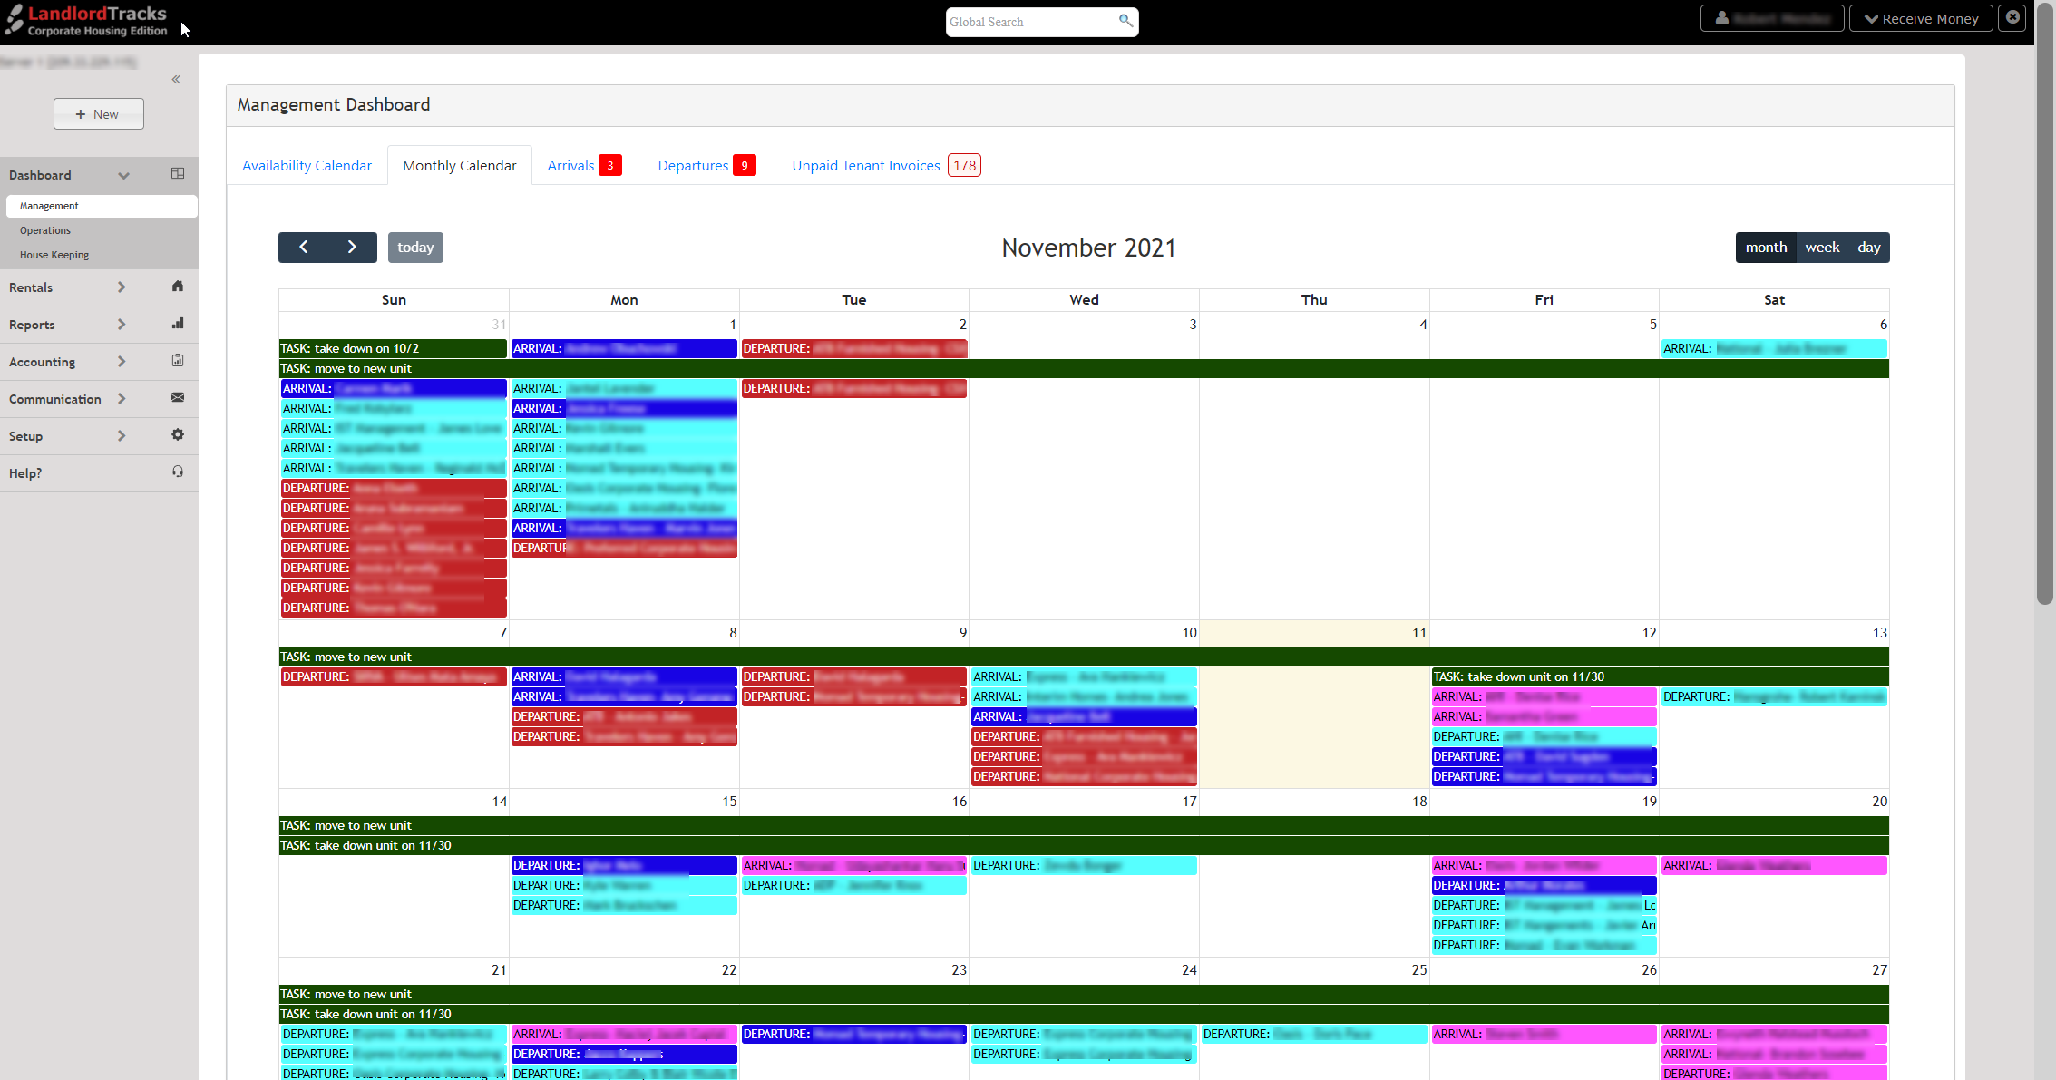Click the magnifier in Global Search

pos(1125,21)
